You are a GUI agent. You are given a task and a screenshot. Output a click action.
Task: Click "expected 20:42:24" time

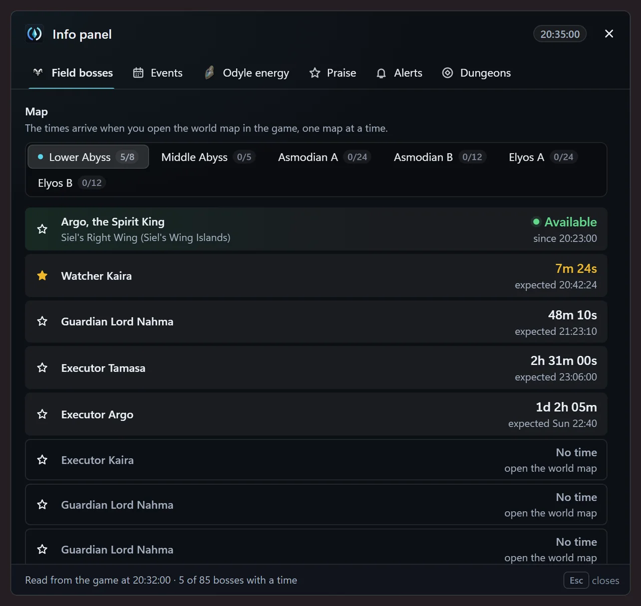point(556,285)
